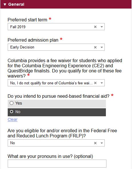Clear the fee waiver answer with X
The width and height of the screenshot is (133, 169).
(x=95, y=83)
